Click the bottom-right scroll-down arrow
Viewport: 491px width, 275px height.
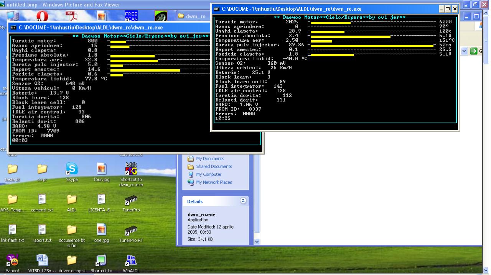[486, 270]
